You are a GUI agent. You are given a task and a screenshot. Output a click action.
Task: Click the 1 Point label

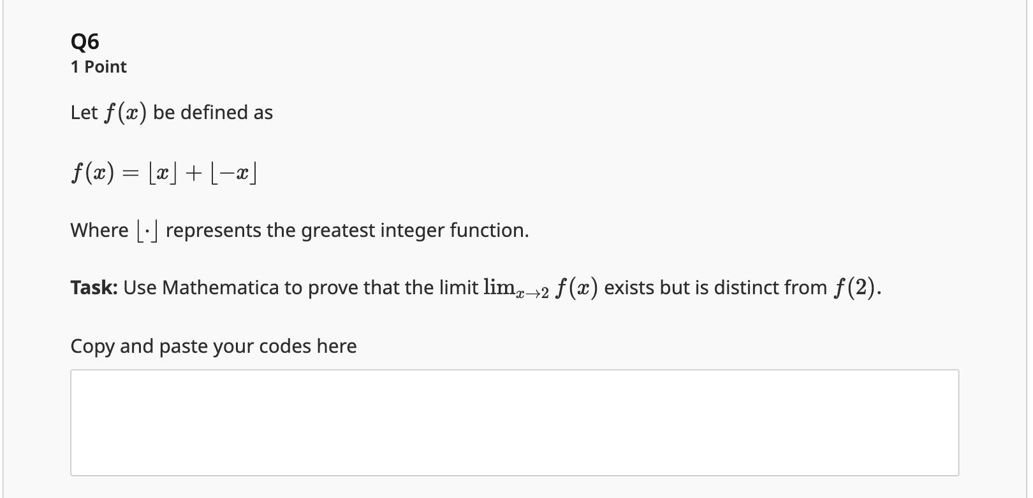coord(98,66)
